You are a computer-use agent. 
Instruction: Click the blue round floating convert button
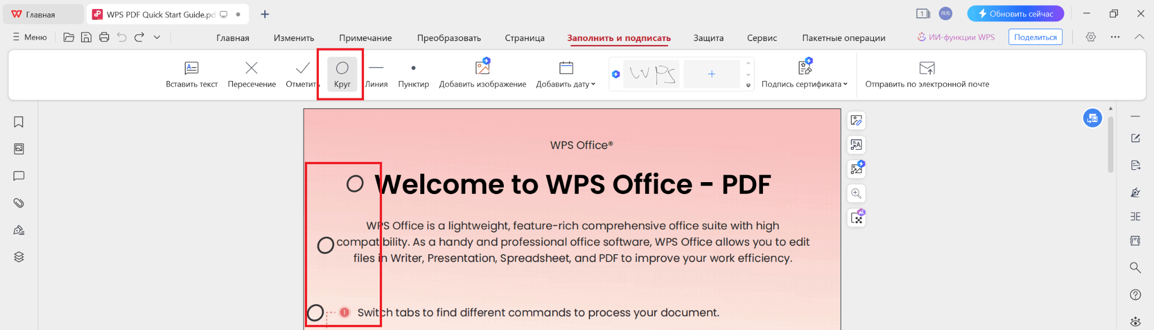tap(1093, 118)
